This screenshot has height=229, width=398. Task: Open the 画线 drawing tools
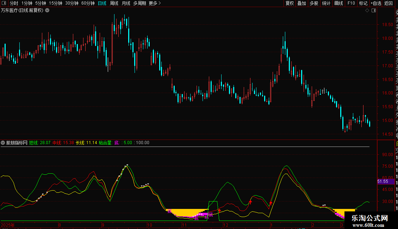point(338,3)
